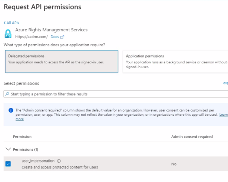228x182 pixels.
Task: Collapse the Permissions (1) group
Action: click(8, 149)
